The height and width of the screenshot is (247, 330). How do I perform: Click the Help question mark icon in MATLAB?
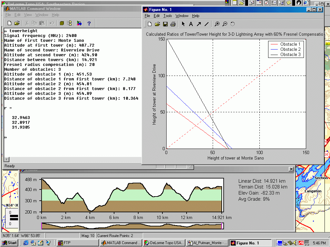[89, 23]
